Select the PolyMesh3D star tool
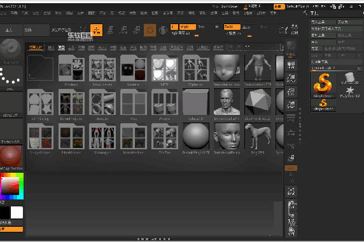364x242 pixels. [x=349, y=92]
